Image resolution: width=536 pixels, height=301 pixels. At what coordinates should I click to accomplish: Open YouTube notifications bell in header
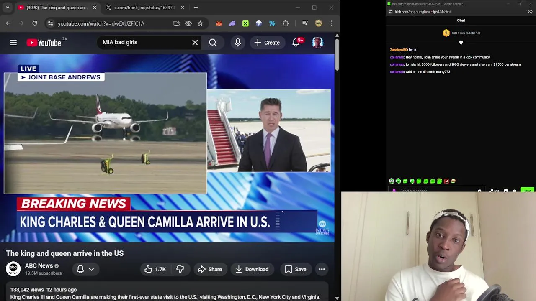click(296, 42)
